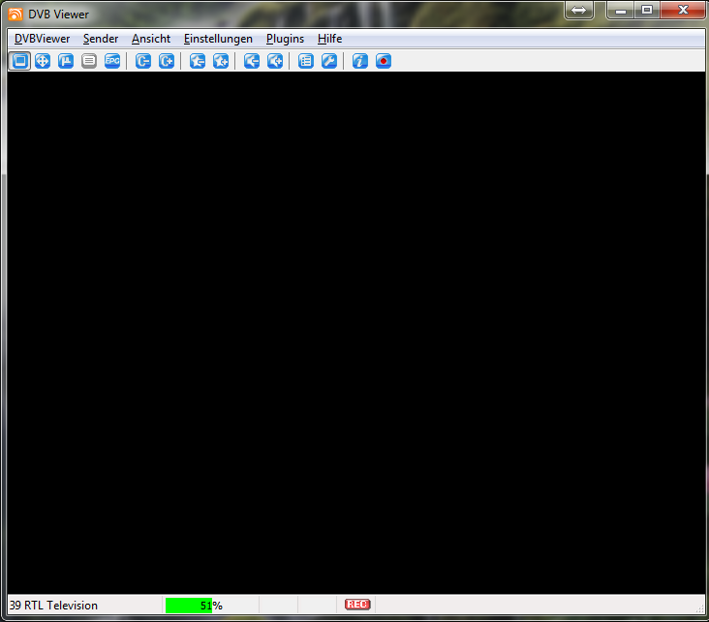Click the fullscreen arrows toolbar icon

[x=43, y=61]
